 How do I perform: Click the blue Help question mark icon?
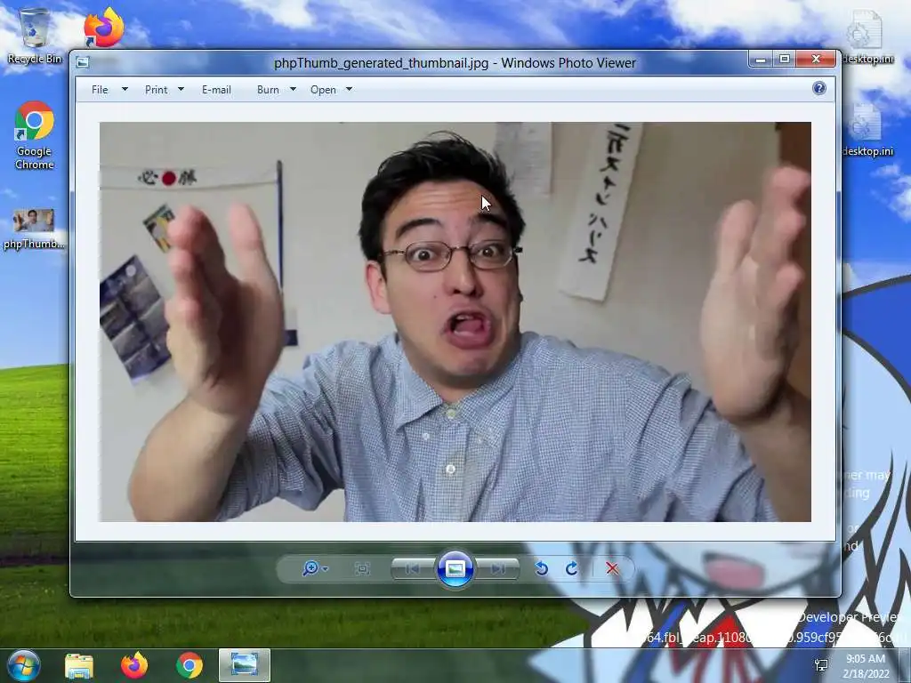click(x=818, y=88)
